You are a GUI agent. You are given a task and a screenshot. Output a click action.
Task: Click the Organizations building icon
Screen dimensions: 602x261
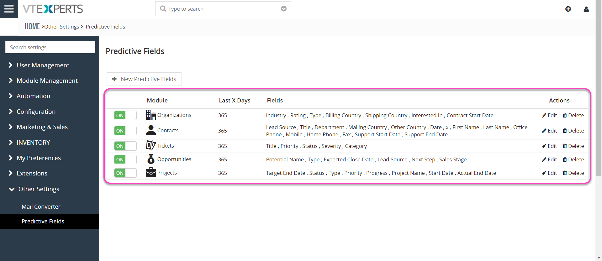click(x=151, y=115)
